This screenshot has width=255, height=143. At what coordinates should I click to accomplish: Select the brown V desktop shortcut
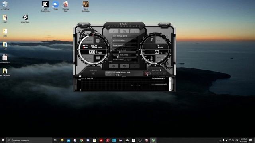(86, 6)
